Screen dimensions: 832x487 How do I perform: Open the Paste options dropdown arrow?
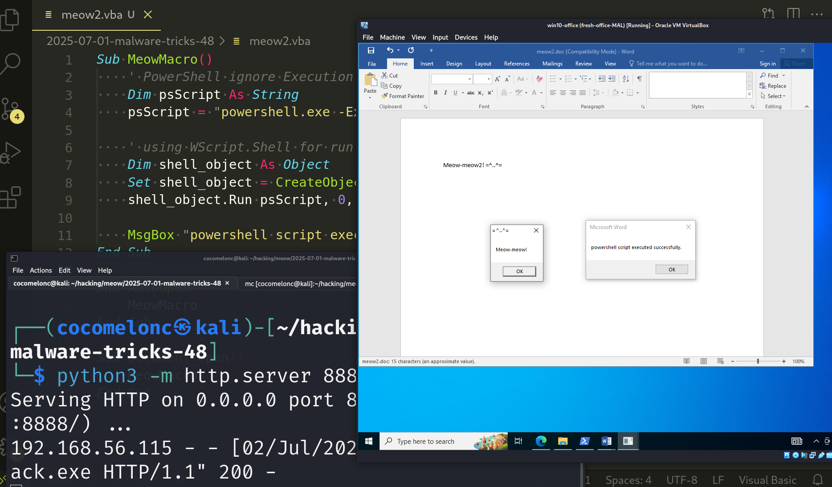[370, 98]
